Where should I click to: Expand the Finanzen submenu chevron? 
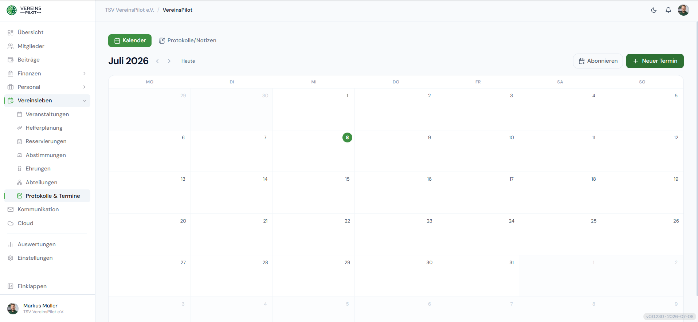click(85, 74)
